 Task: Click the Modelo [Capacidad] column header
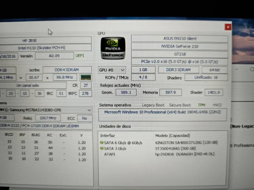point(172,135)
